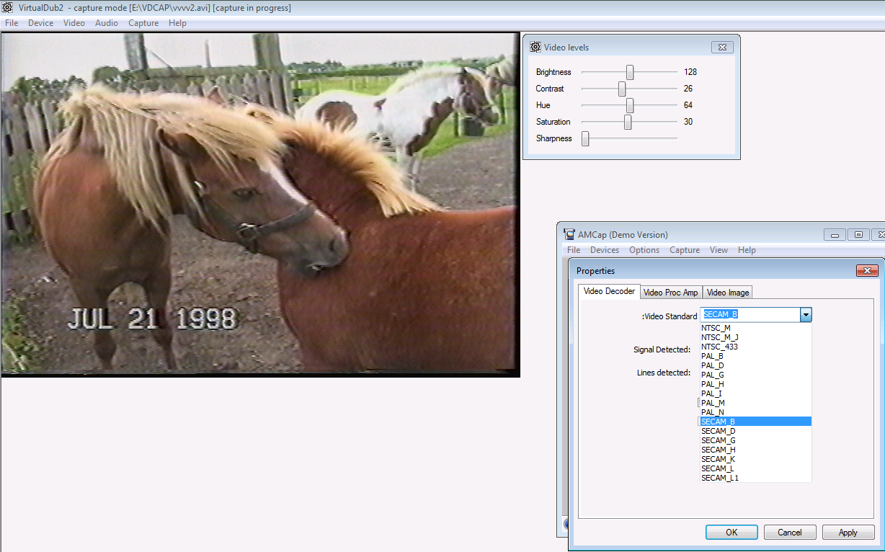Viewport: 885px width, 552px height.
Task: Click the AMCap camera title icon
Action: click(x=569, y=234)
